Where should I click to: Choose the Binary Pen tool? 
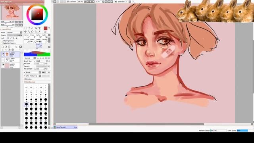pos(33,41)
